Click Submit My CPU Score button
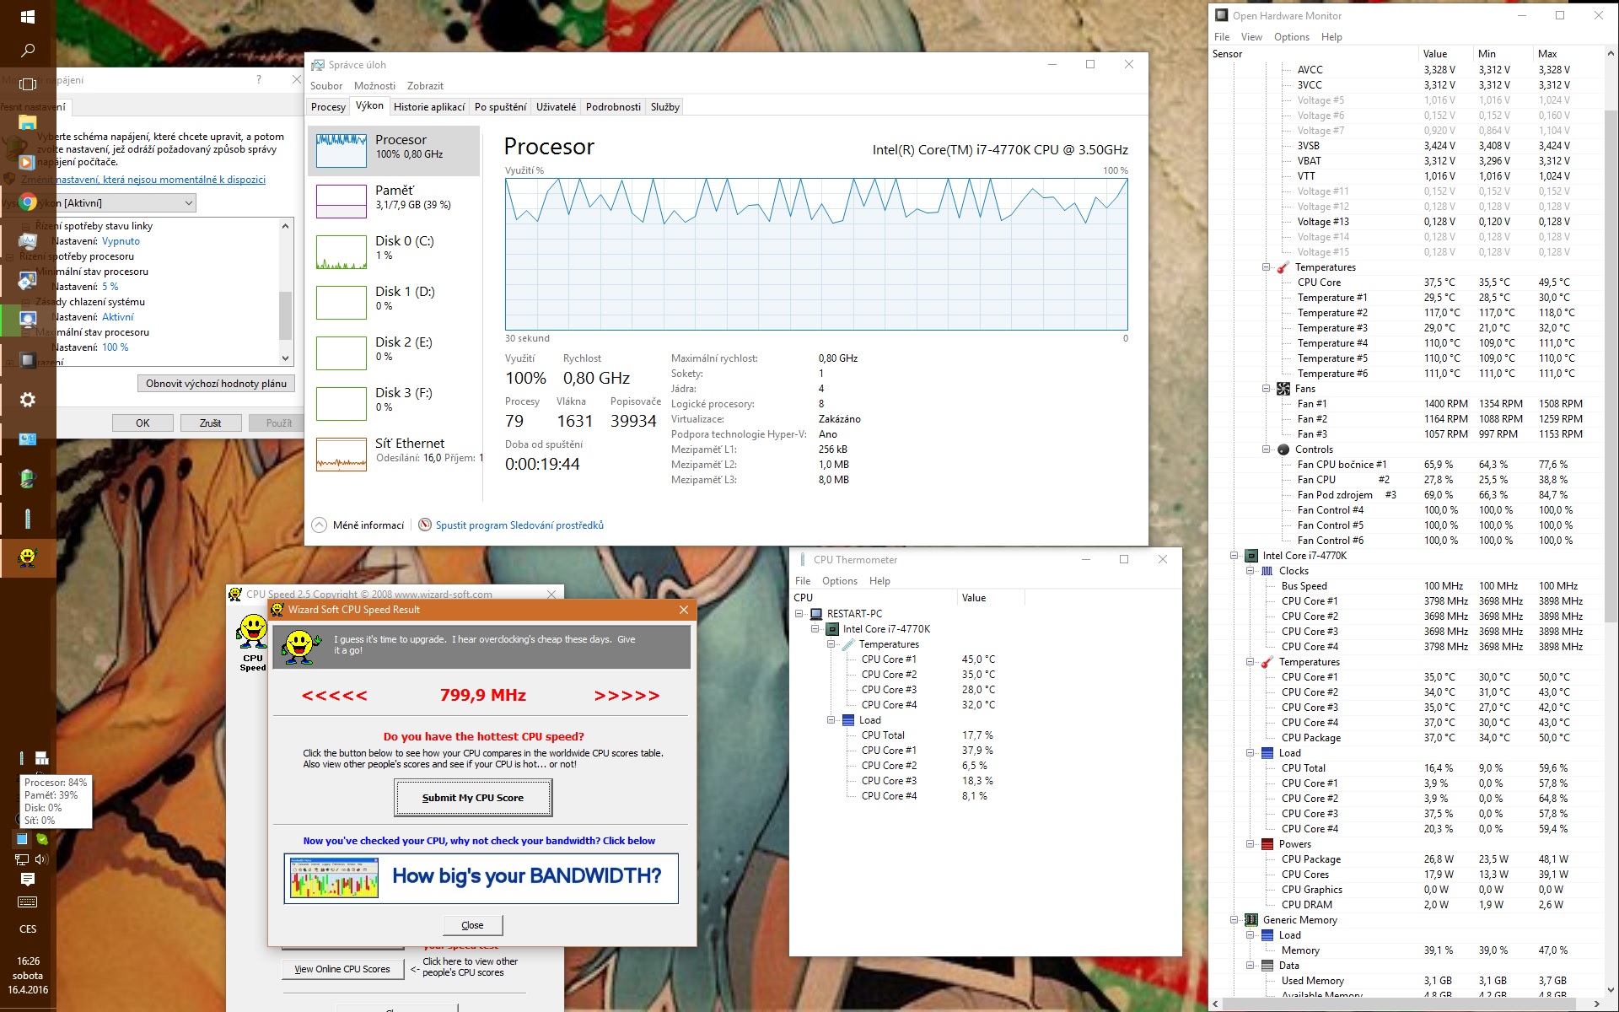The image size is (1619, 1012). [x=473, y=798]
